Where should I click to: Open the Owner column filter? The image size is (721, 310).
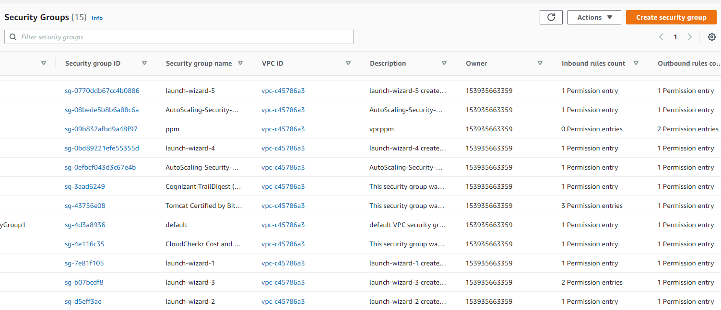[x=540, y=63]
